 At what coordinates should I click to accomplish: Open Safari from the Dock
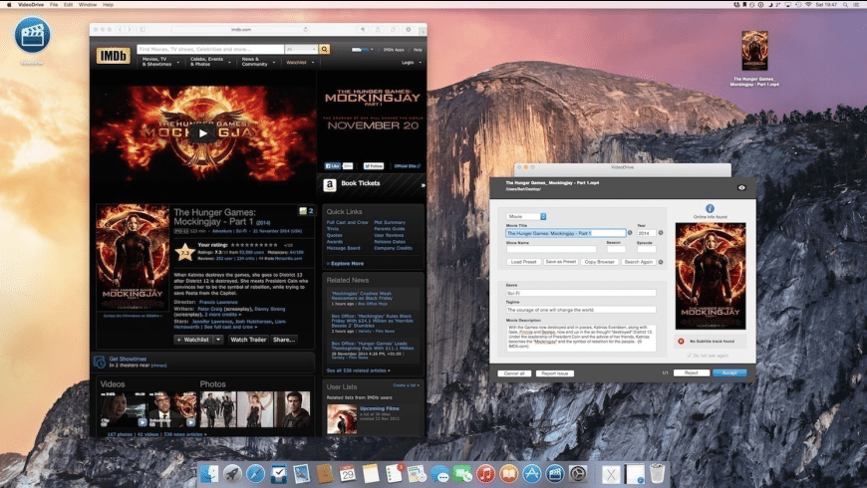[x=255, y=474]
